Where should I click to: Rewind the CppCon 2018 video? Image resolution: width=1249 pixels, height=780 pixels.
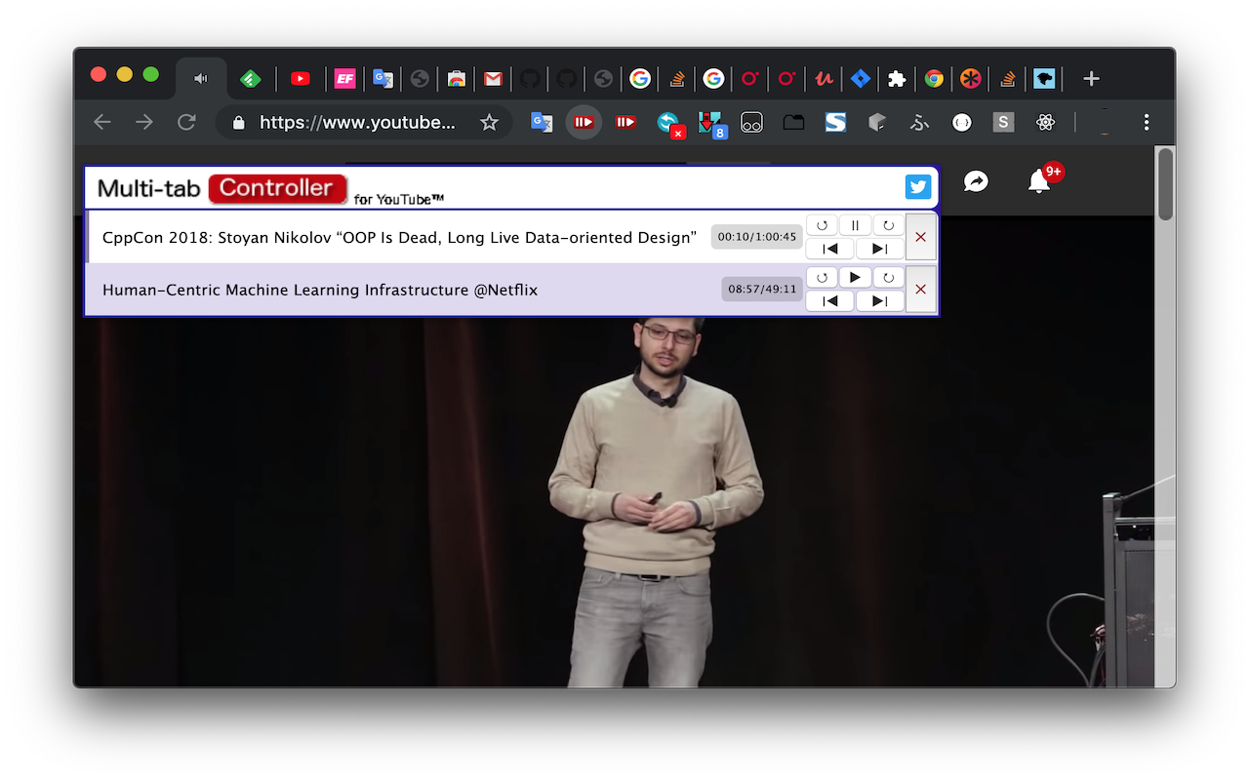tap(822, 225)
